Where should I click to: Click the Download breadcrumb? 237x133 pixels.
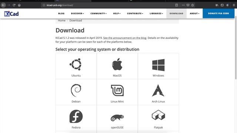click(x=76, y=21)
